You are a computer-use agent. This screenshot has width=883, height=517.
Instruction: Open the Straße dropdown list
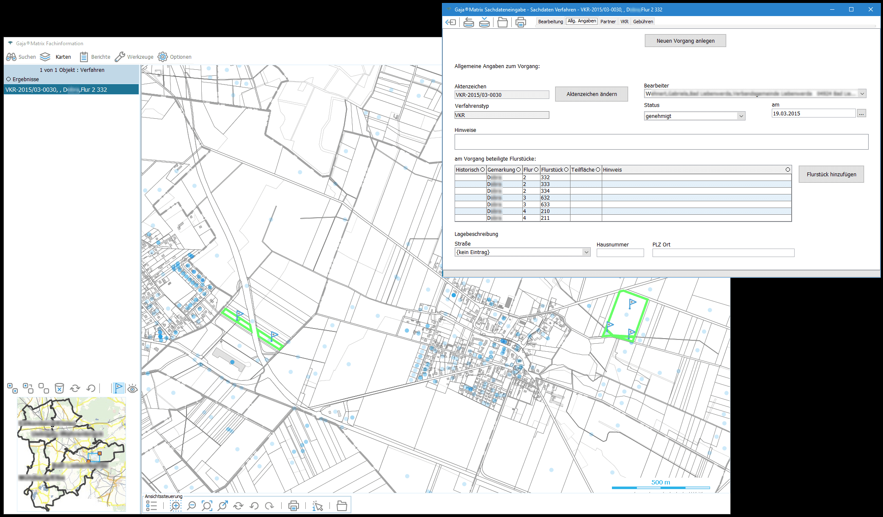[x=586, y=252]
